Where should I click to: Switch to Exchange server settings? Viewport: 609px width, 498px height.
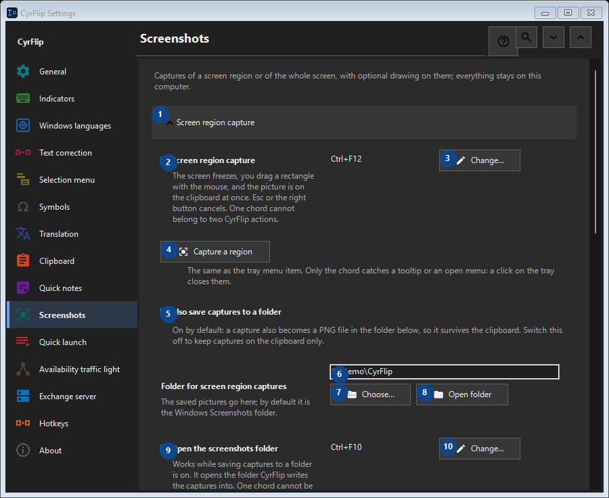click(x=72, y=397)
